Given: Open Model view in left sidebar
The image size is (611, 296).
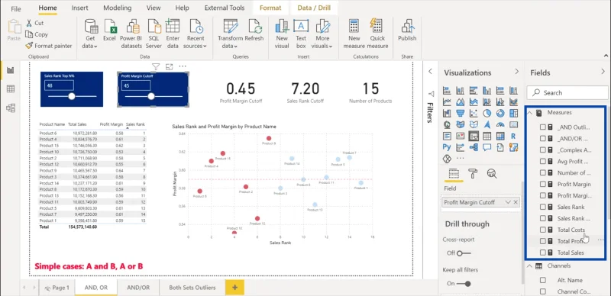Looking at the screenshot, I should pos(11,108).
